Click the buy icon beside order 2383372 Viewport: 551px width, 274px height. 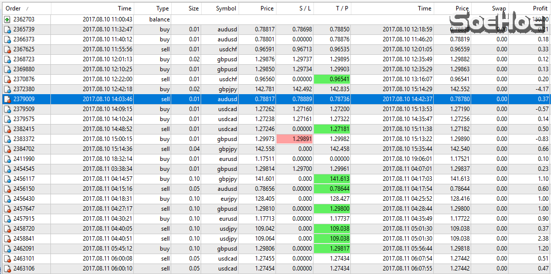point(7,139)
